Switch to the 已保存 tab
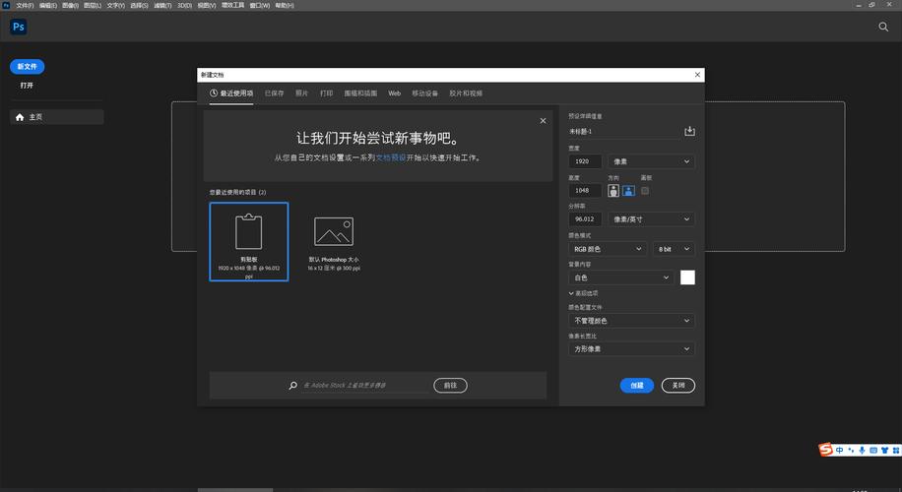902x492 pixels. point(274,93)
